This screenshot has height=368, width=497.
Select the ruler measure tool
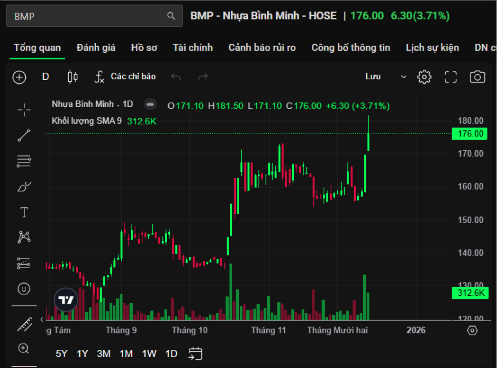pos(24,324)
